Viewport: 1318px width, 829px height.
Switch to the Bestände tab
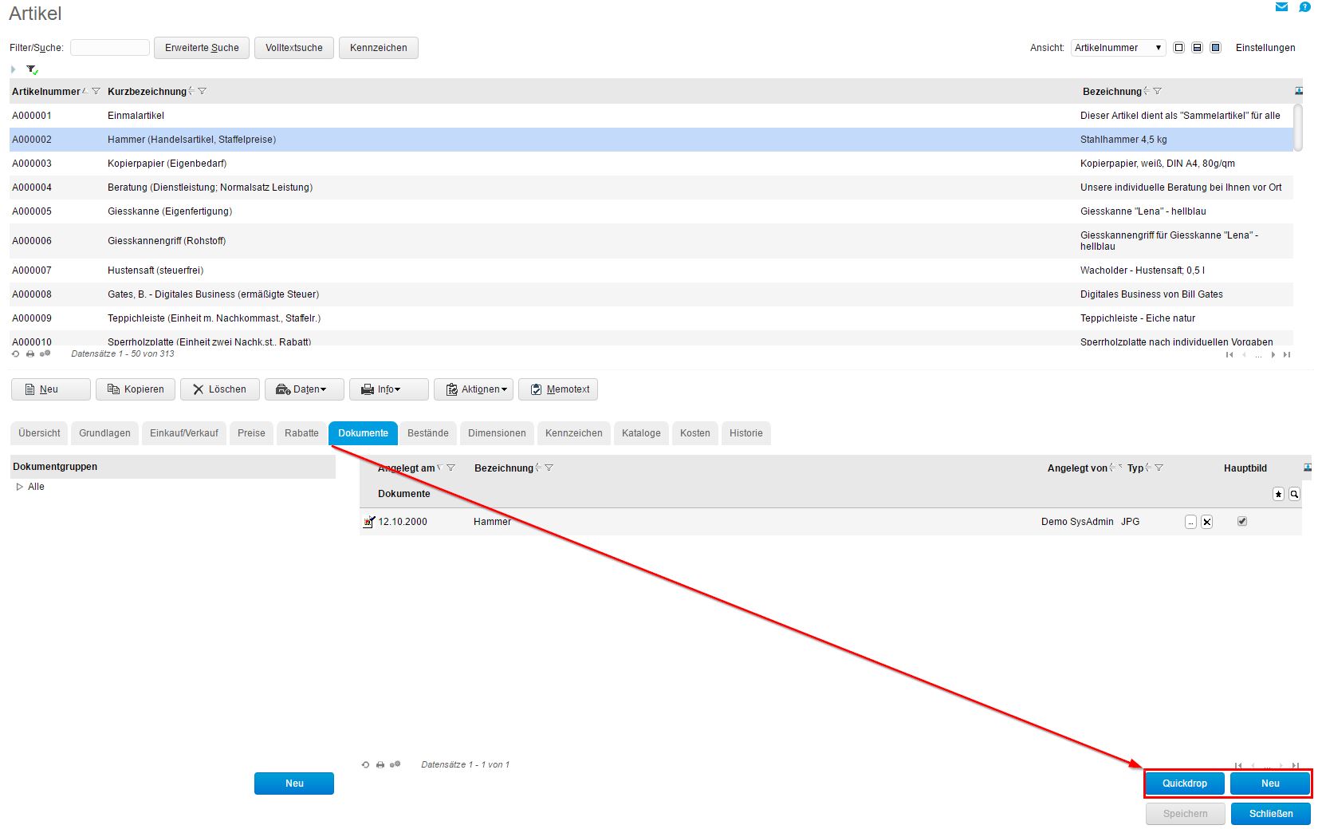tap(427, 433)
